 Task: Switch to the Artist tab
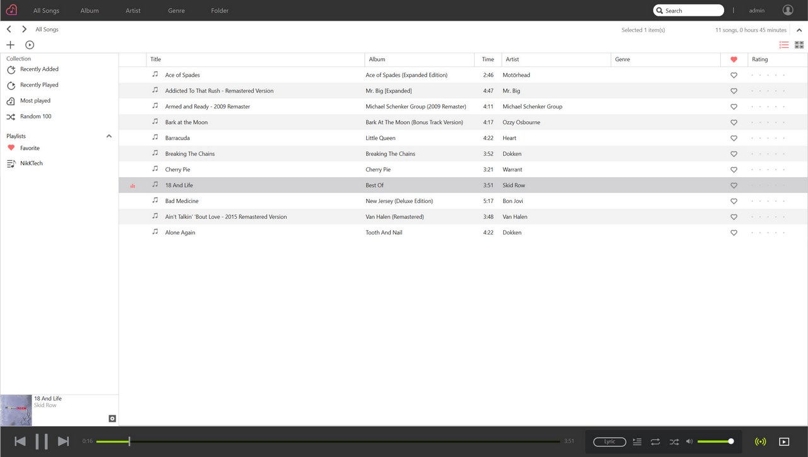point(133,11)
